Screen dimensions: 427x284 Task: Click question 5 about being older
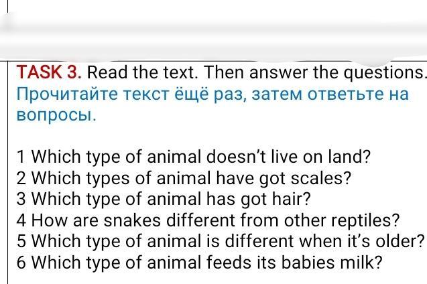tap(221, 241)
